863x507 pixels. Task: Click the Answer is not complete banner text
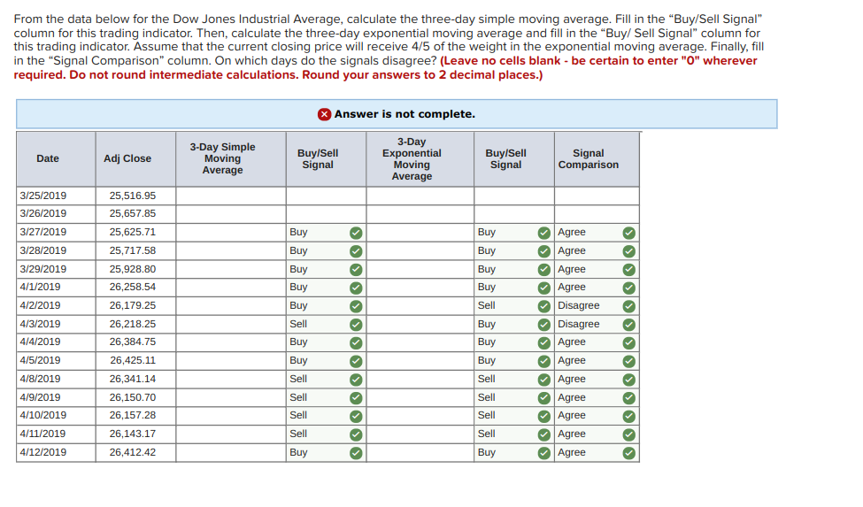[405, 114]
